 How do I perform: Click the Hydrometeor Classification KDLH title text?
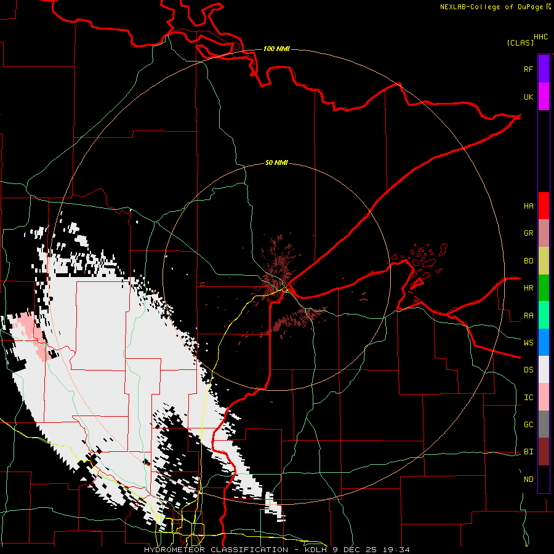(276, 550)
